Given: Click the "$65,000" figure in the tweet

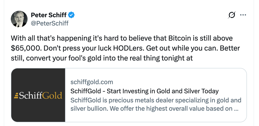Looking at the screenshot, I should [x=25, y=48].
